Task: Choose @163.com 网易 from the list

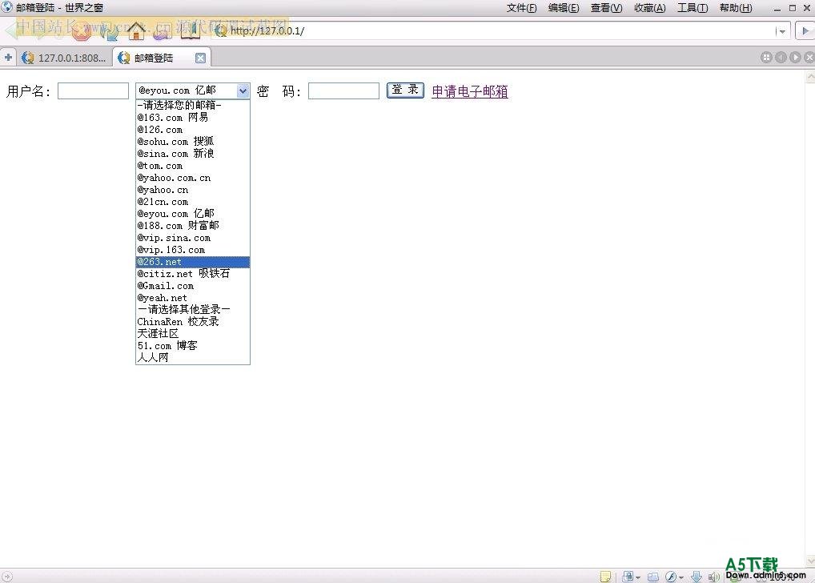Action: click(x=193, y=118)
